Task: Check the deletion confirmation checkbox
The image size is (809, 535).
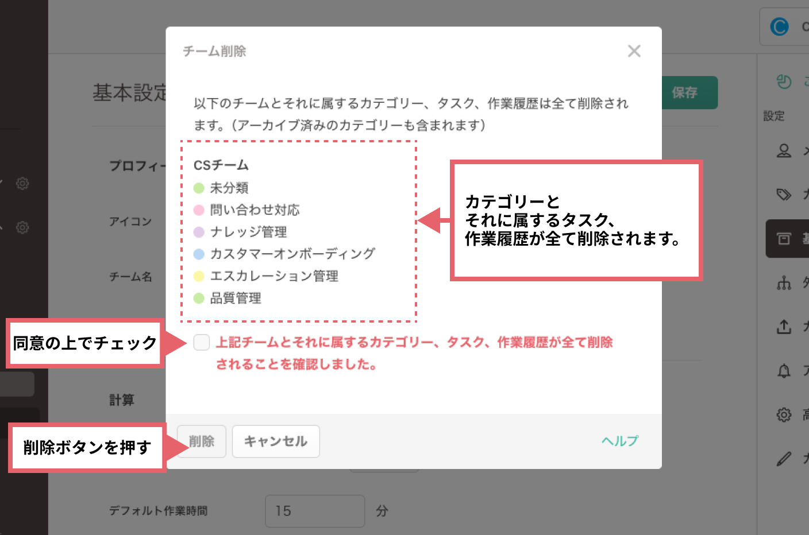Action: tap(202, 343)
